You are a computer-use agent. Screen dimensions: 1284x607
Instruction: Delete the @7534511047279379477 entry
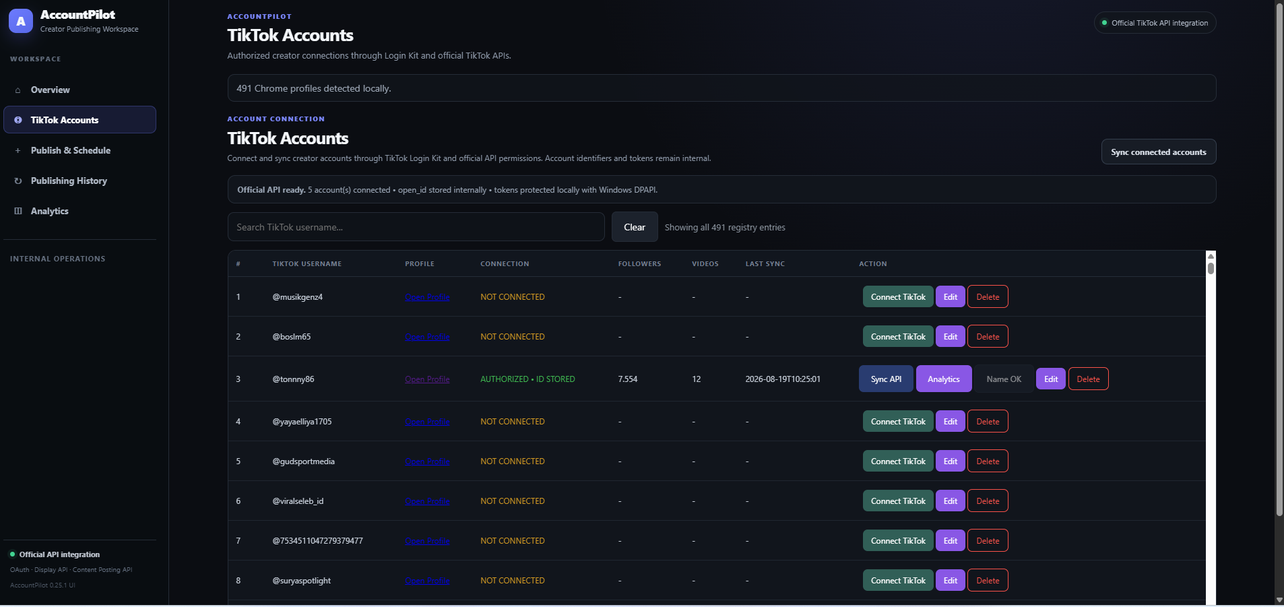coord(988,541)
